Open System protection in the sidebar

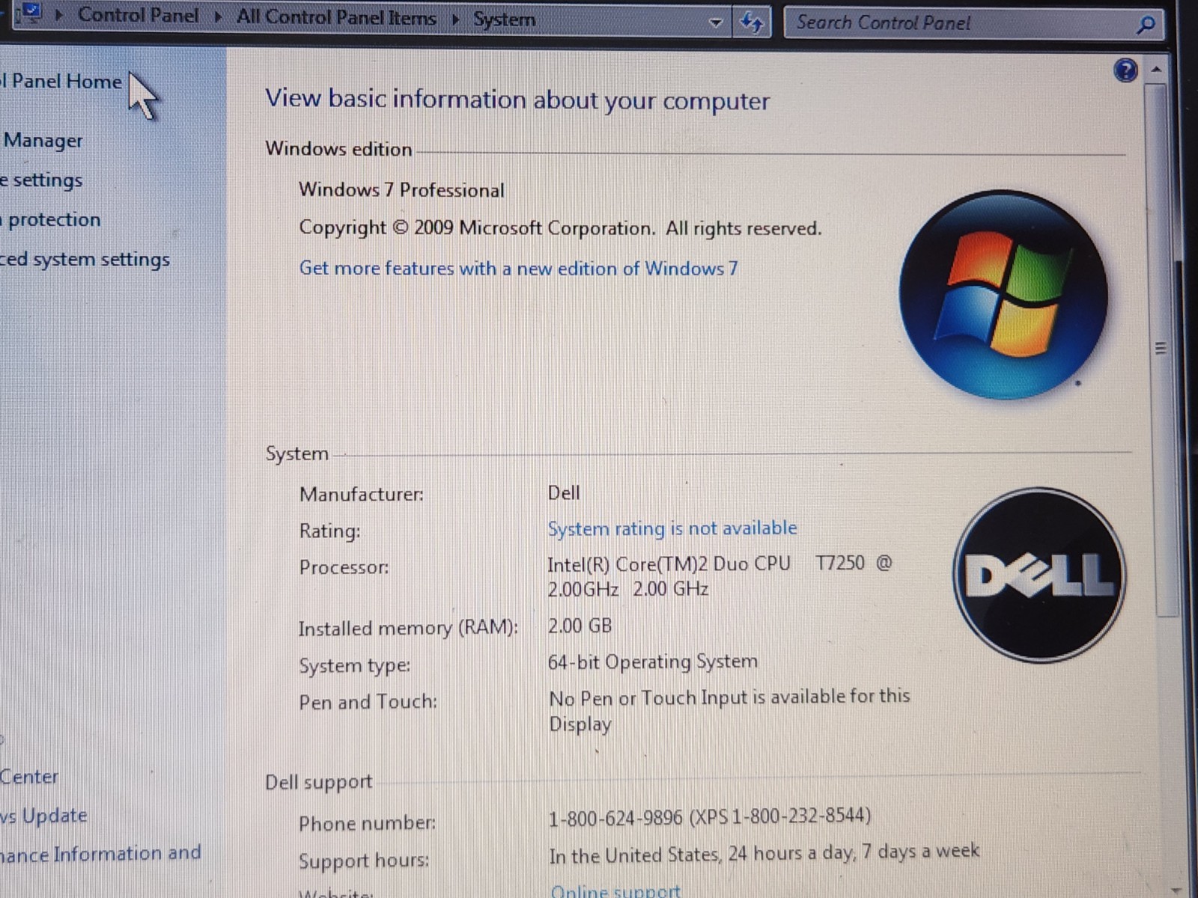[x=50, y=220]
